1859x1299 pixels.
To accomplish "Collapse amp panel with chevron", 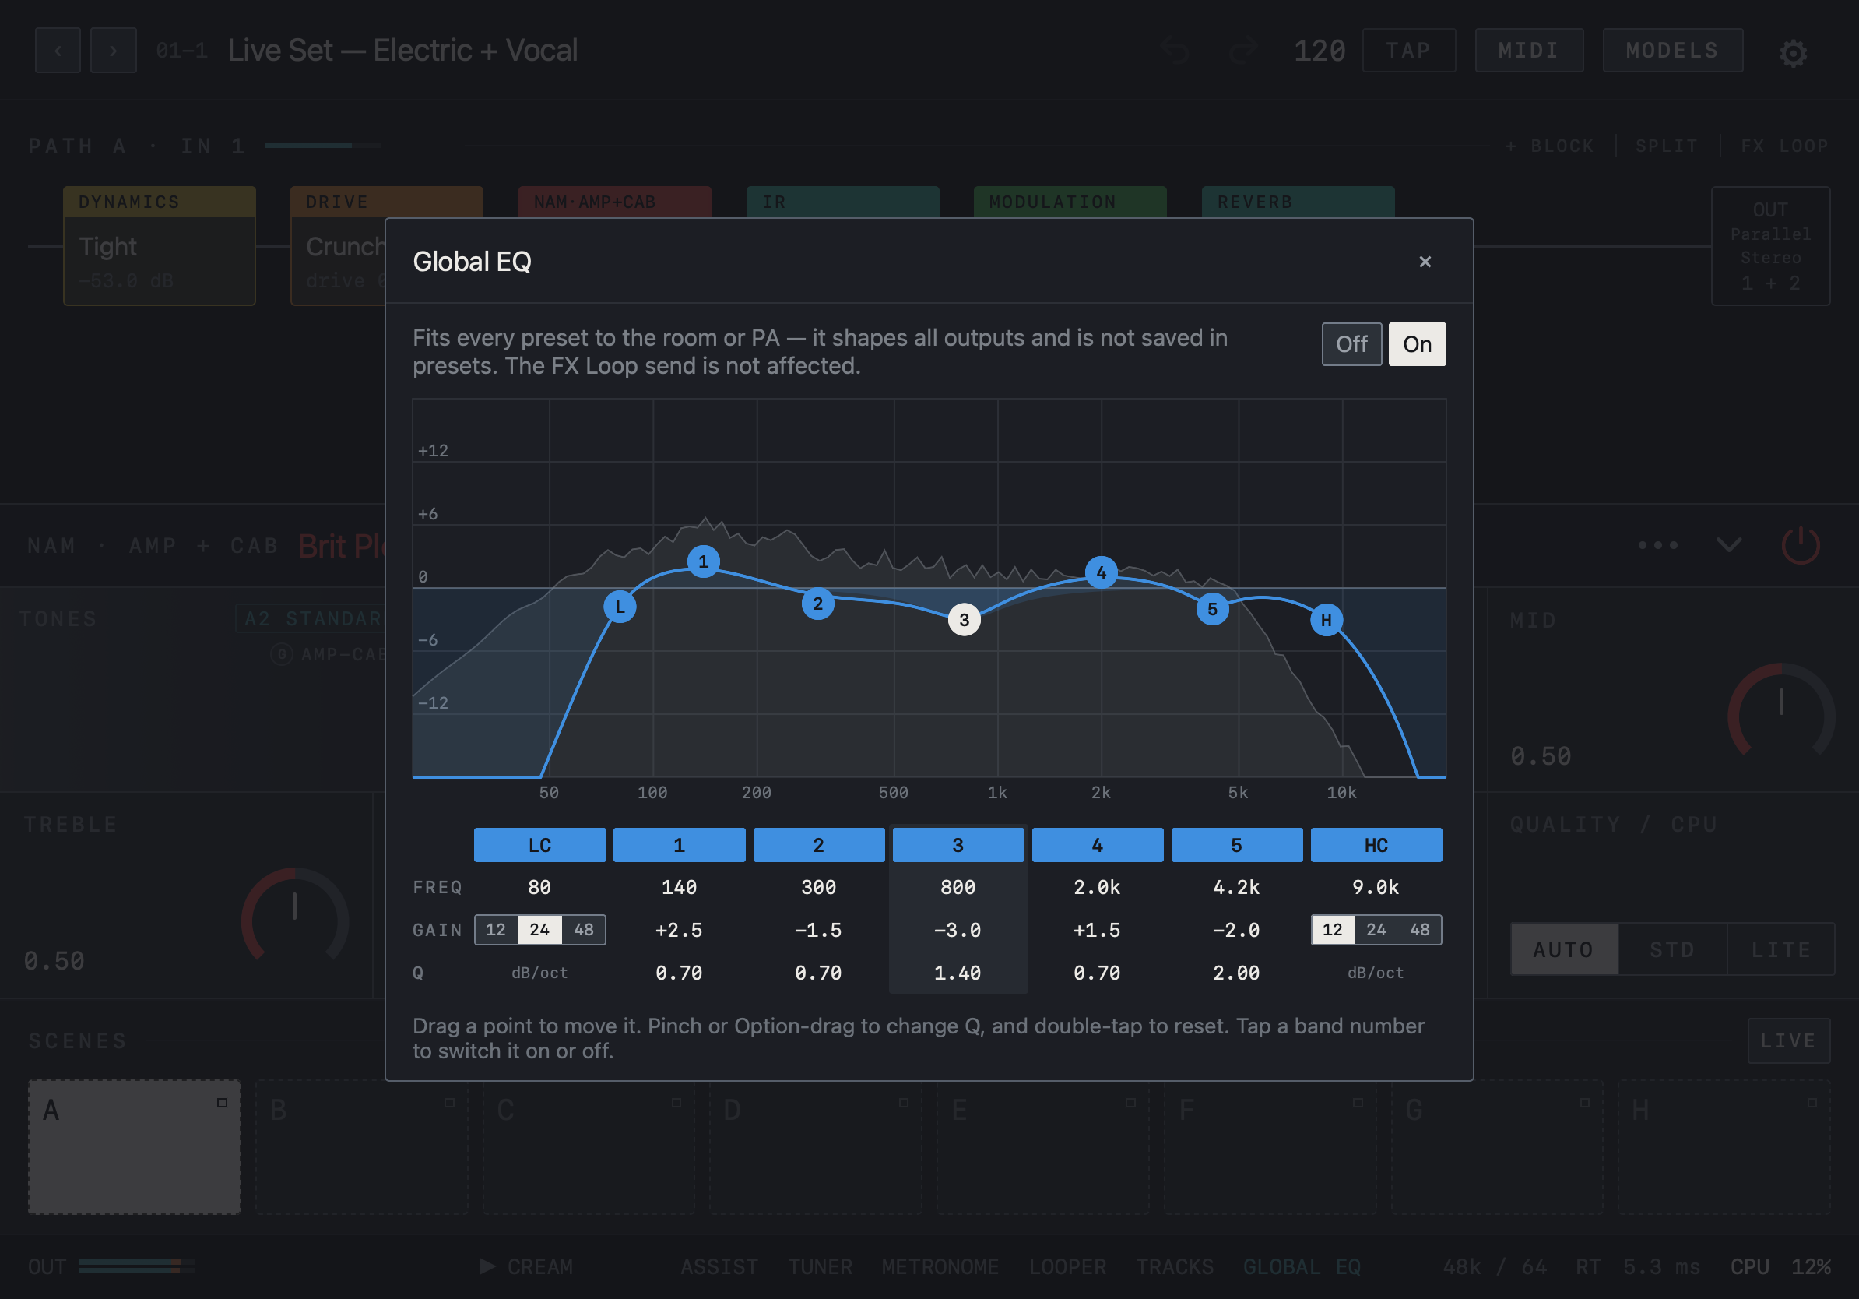I will pos(1729,545).
